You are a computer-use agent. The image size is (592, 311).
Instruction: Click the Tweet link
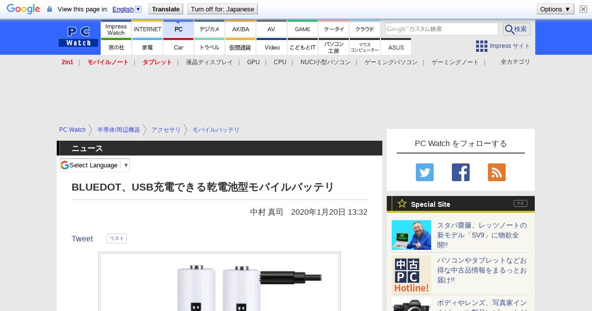[82, 239]
